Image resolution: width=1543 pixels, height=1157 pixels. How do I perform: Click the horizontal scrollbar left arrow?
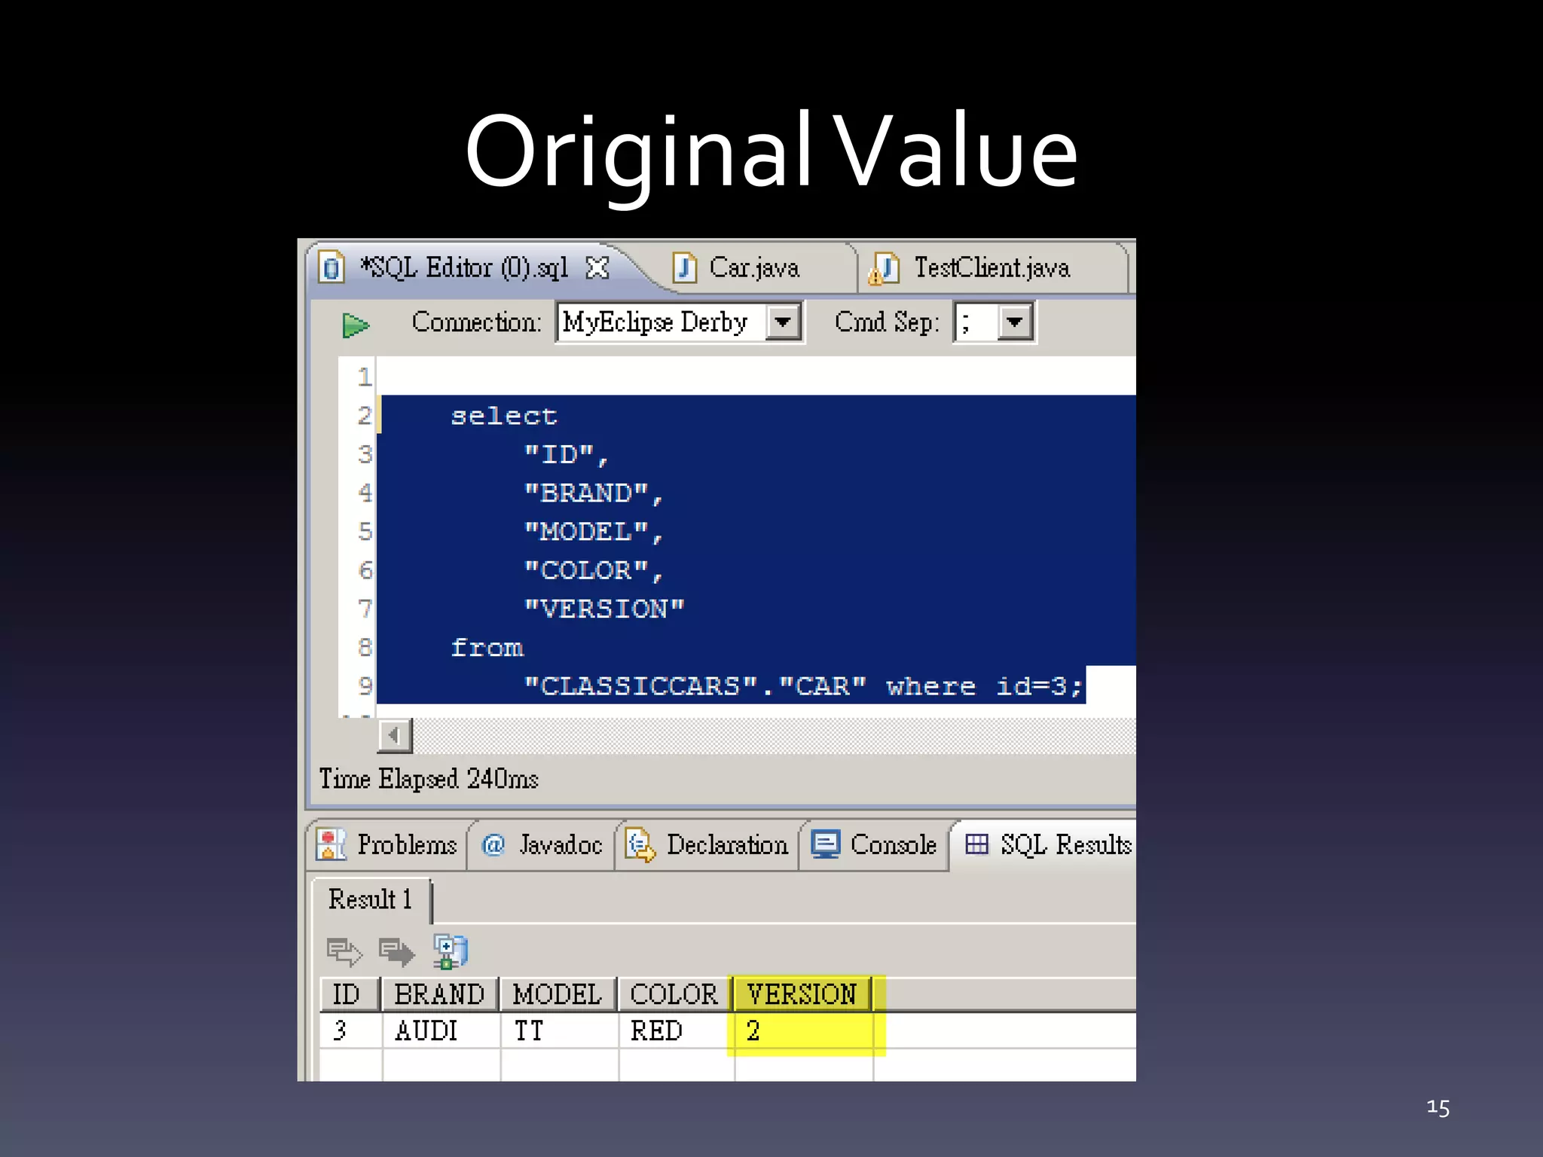click(x=394, y=735)
